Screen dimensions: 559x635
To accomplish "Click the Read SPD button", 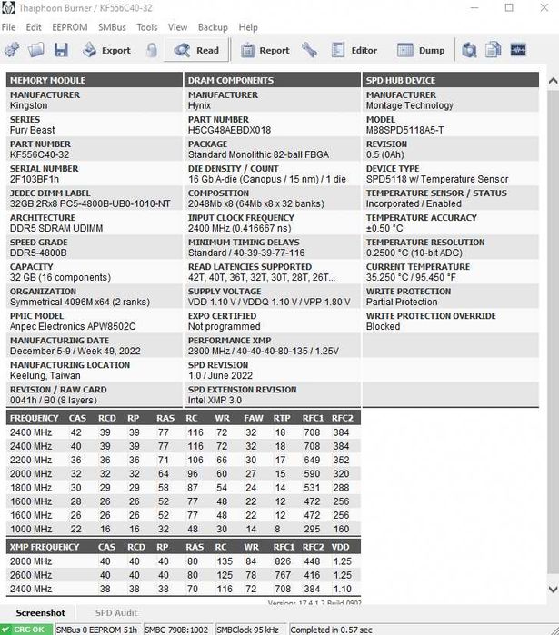I will (196, 50).
